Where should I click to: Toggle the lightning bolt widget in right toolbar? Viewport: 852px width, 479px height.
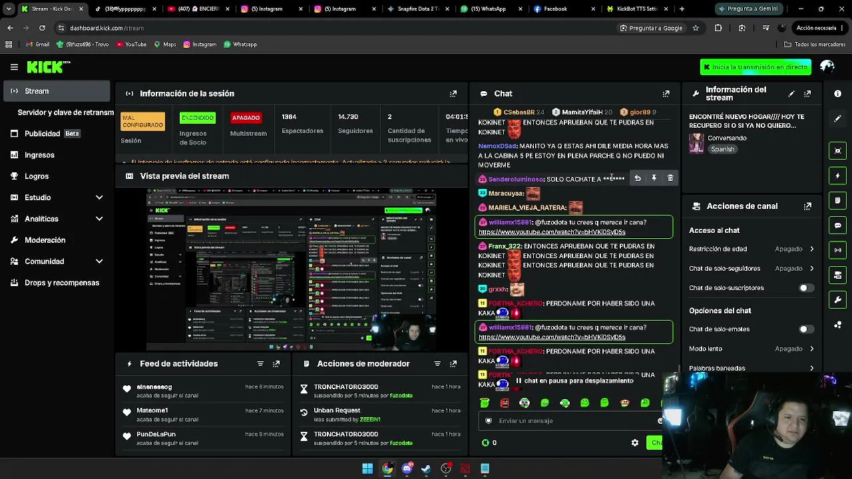837,176
